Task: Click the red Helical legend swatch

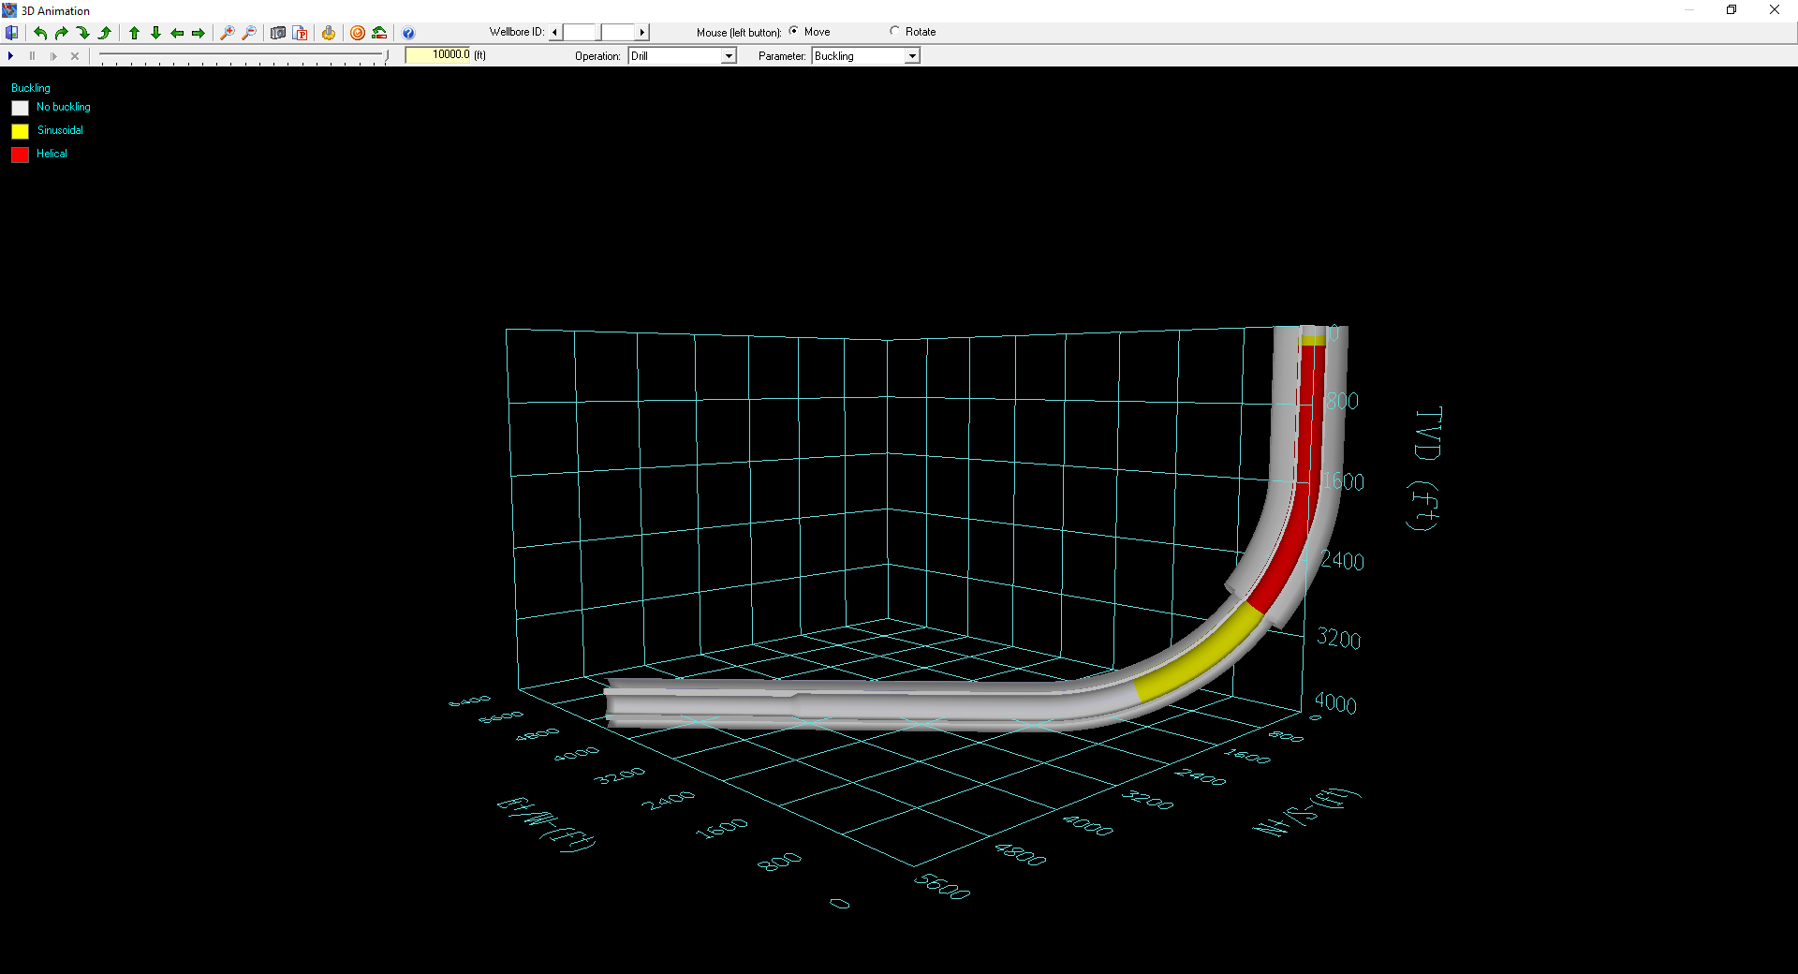Action: (x=20, y=155)
